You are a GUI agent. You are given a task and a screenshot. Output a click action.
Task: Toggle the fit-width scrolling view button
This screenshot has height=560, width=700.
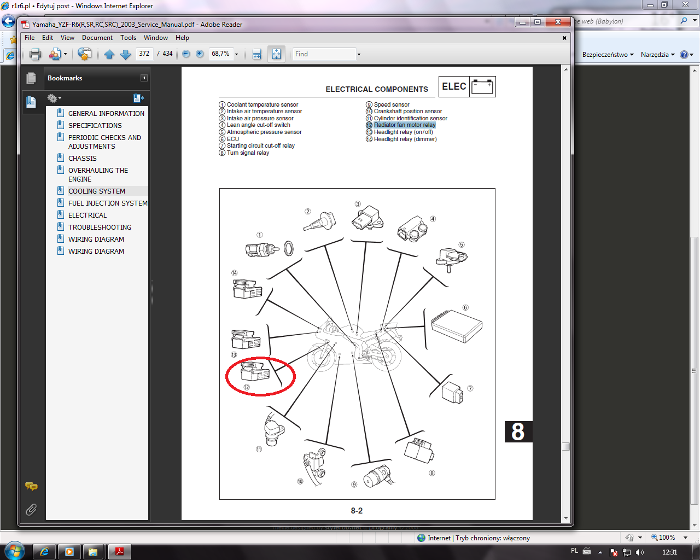coord(257,54)
